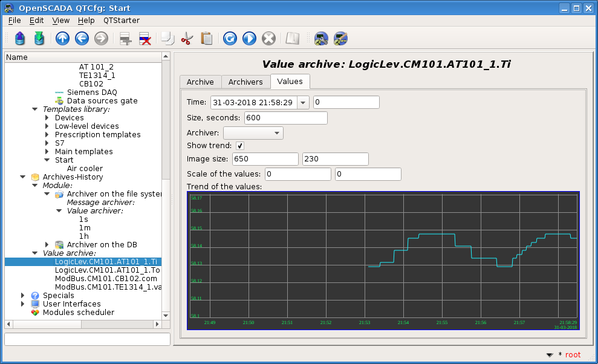
Task: Click the root user status button
Action: pos(573,354)
